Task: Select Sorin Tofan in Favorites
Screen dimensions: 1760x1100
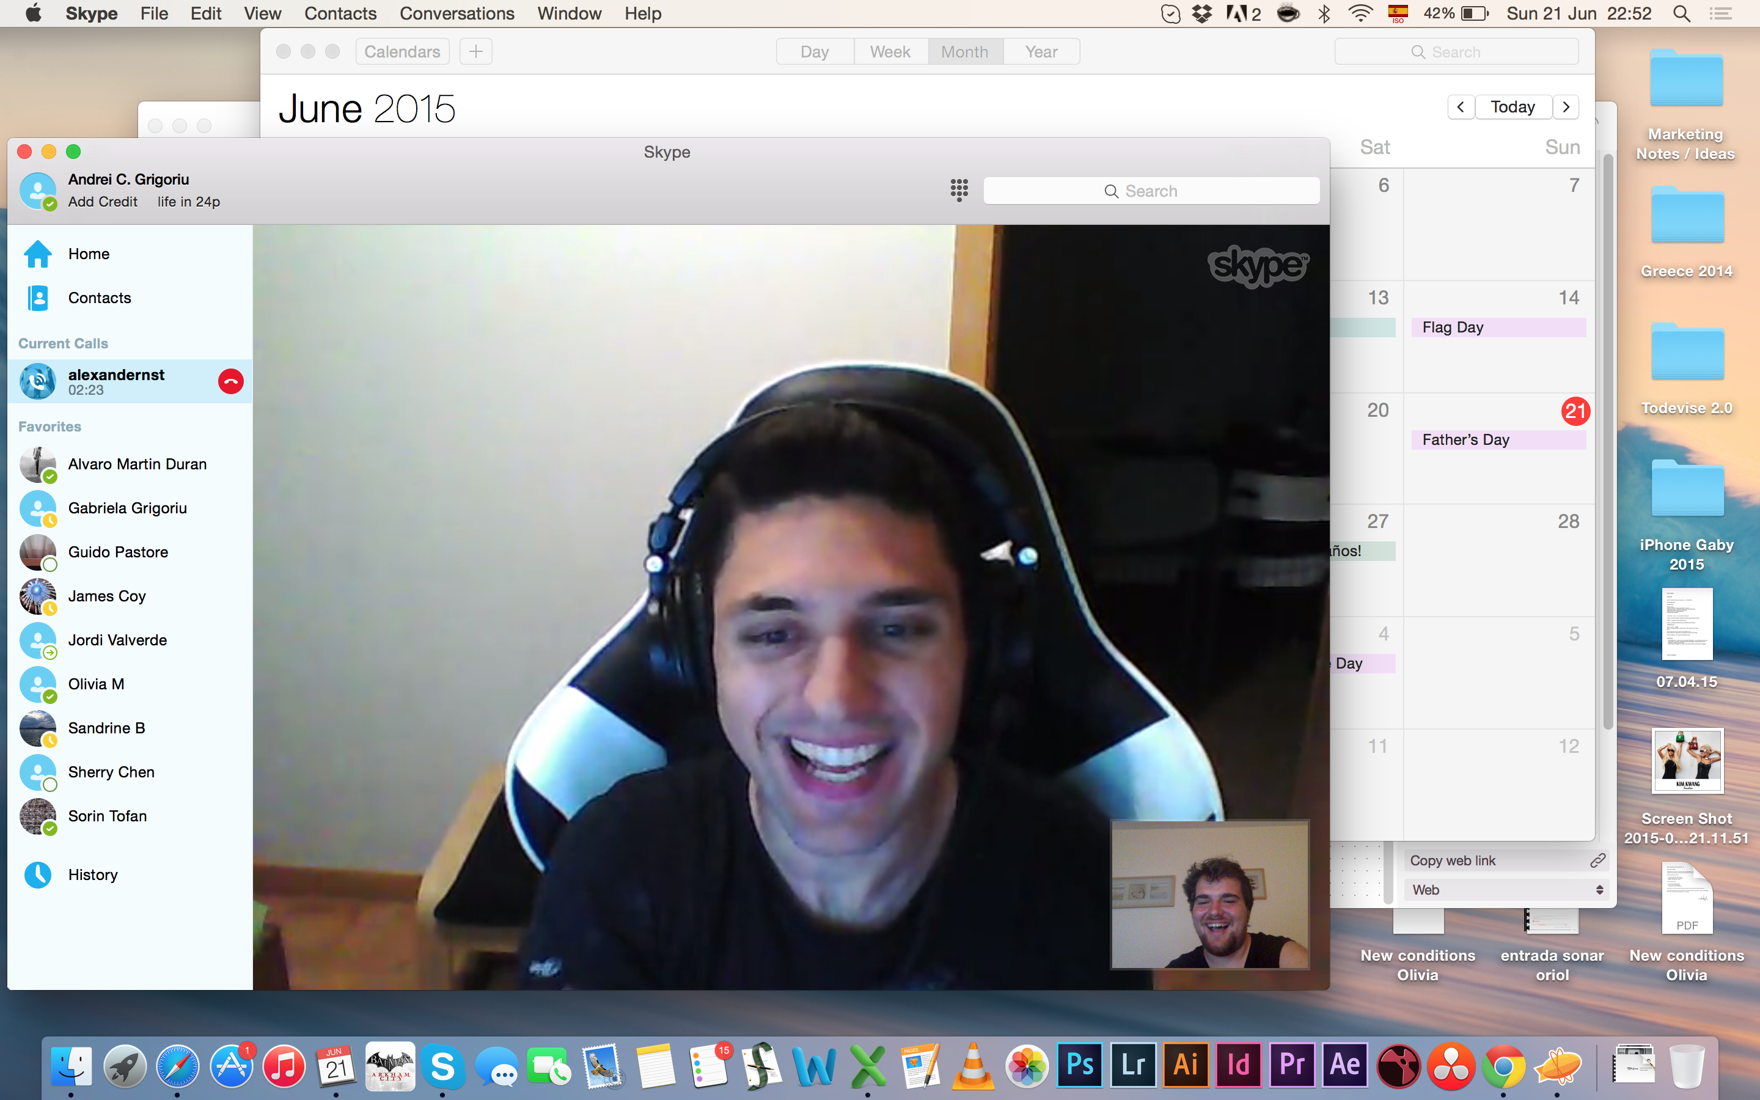Action: tap(130, 816)
